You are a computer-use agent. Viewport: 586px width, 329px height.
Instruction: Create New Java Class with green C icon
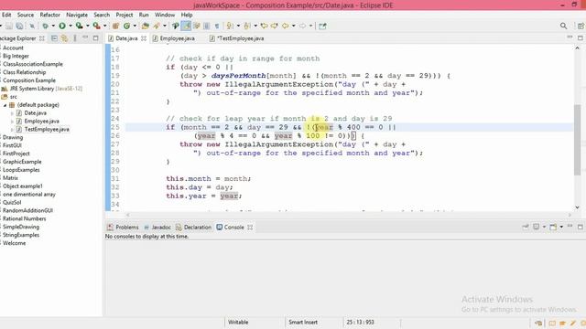point(126,26)
